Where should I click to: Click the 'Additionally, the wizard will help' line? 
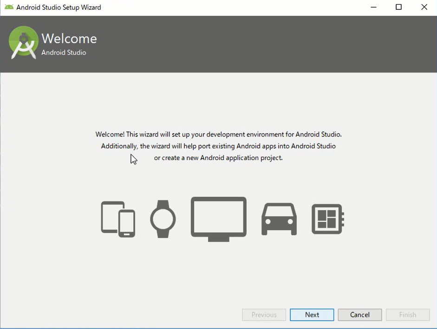(218, 146)
